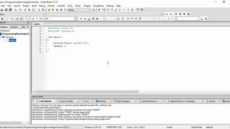Select main.c in project tree

point(13,40)
